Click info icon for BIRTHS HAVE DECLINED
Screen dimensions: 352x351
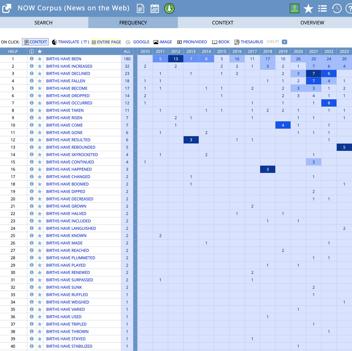coord(32,73)
